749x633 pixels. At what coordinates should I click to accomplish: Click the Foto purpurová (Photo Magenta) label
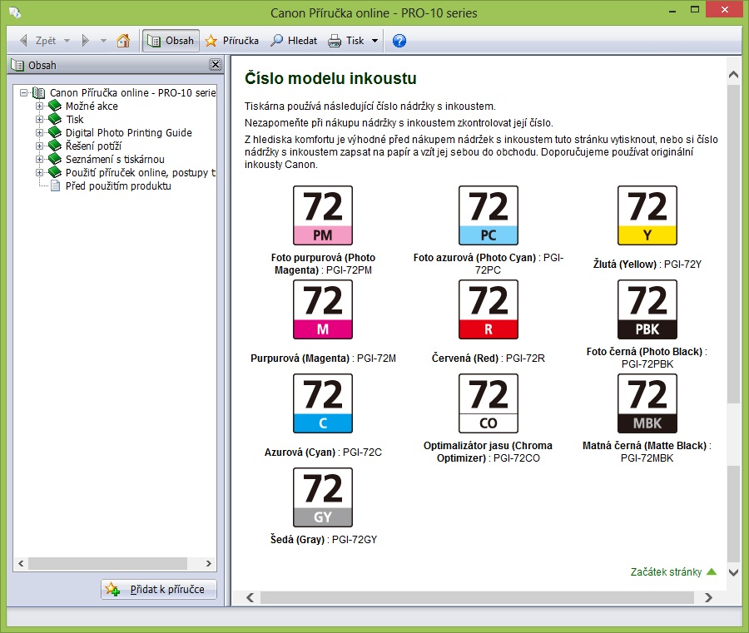[x=324, y=264]
